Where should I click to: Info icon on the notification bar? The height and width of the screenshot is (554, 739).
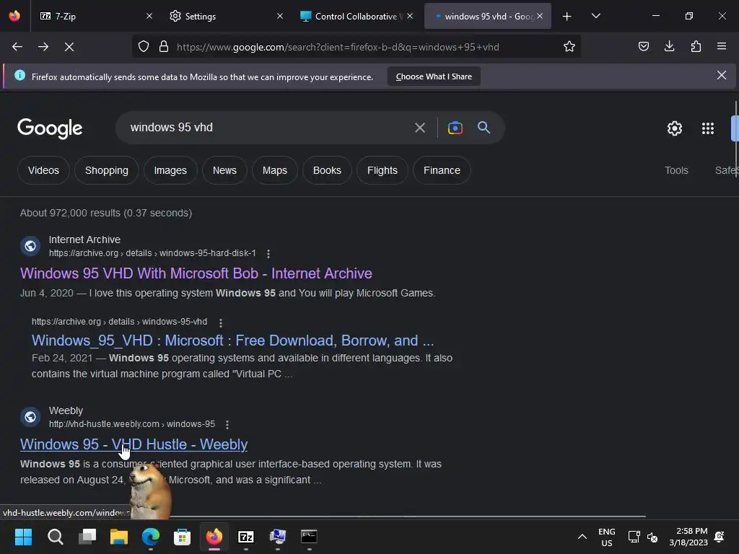19,75
